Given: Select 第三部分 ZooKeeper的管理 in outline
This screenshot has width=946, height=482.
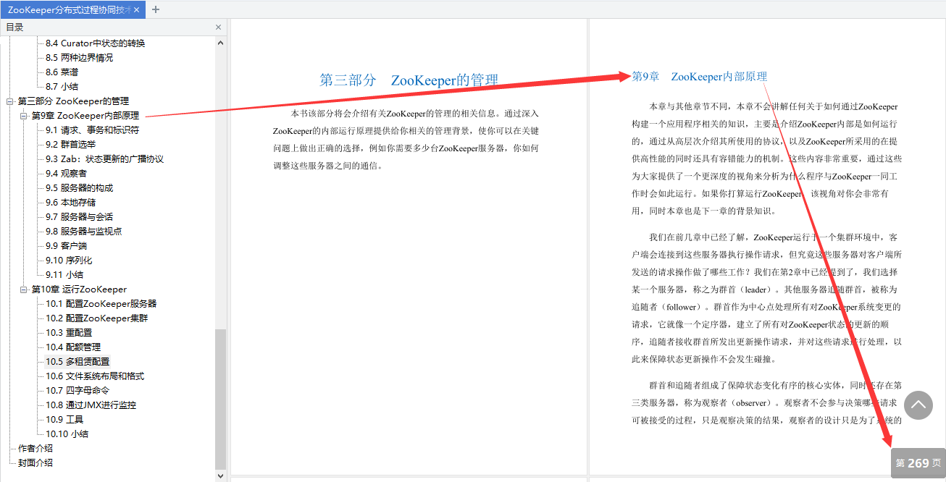Looking at the screenshot, I should coord(73,101).
